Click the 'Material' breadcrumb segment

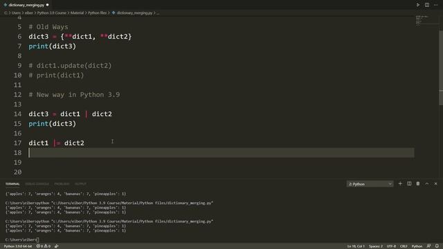[77, 13]
